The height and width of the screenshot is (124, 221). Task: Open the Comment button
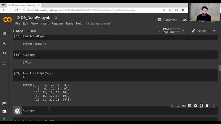click(167, 20)
